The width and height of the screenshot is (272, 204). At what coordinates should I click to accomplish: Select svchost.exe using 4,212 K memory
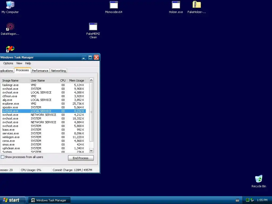coord(44,115)
